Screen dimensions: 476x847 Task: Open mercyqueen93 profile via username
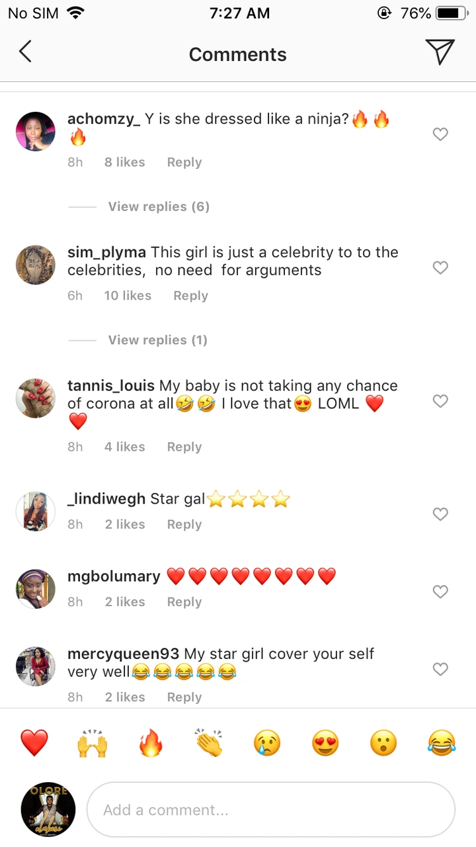123,654
